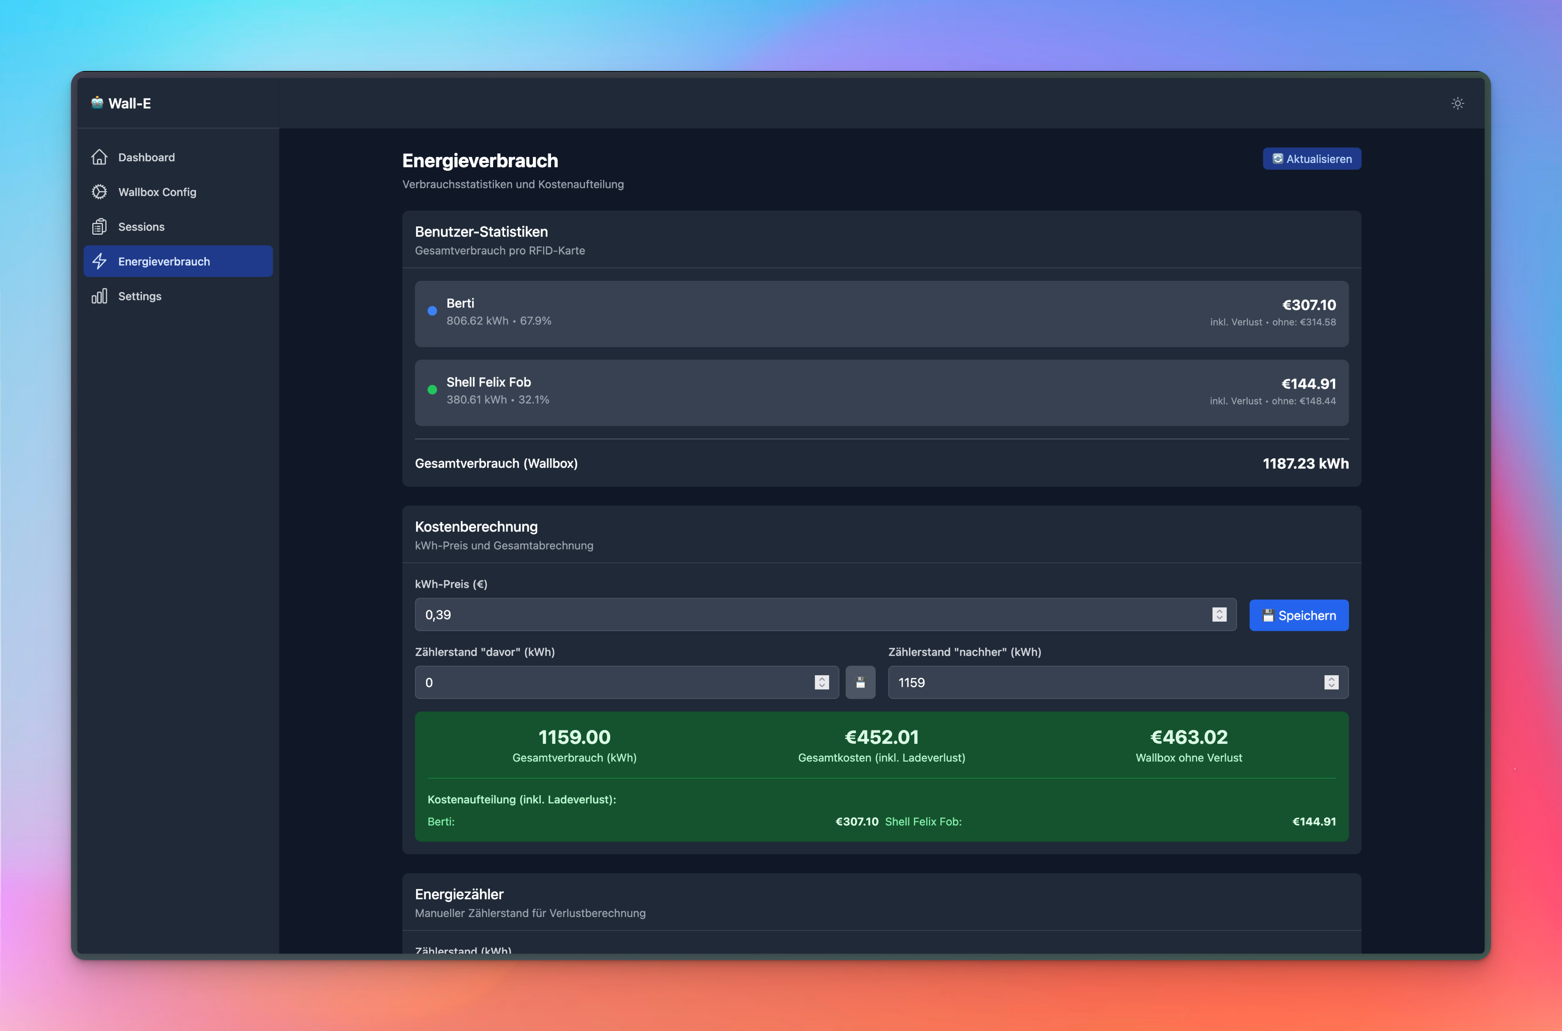Click the Dashboard house icon

tap(99, 157)
